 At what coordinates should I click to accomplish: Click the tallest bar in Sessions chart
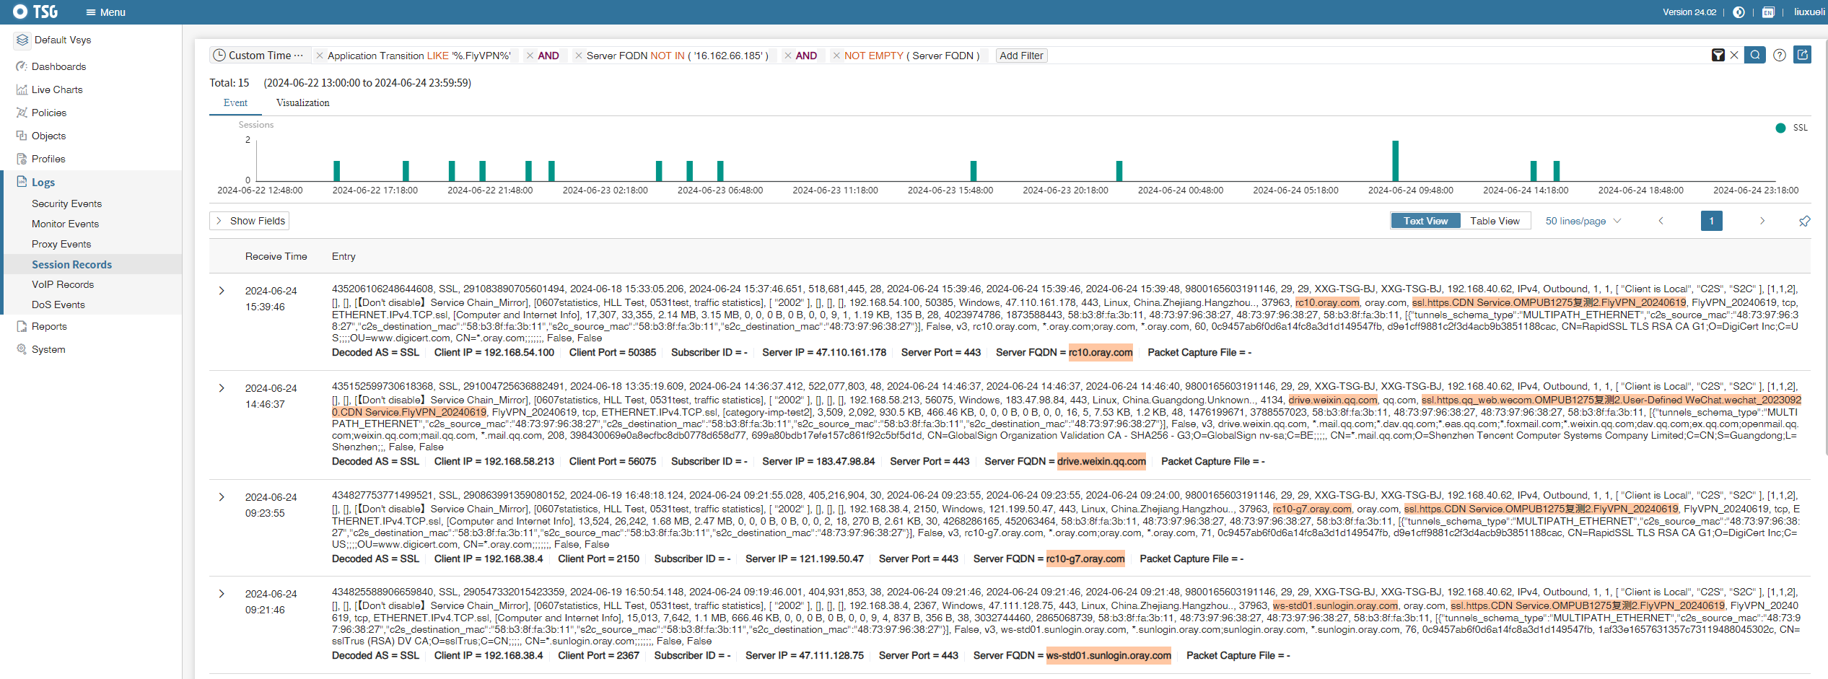pos(1395,160)
